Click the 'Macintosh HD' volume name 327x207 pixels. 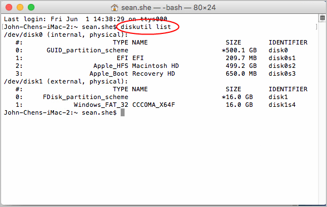(x=155, y=66)
